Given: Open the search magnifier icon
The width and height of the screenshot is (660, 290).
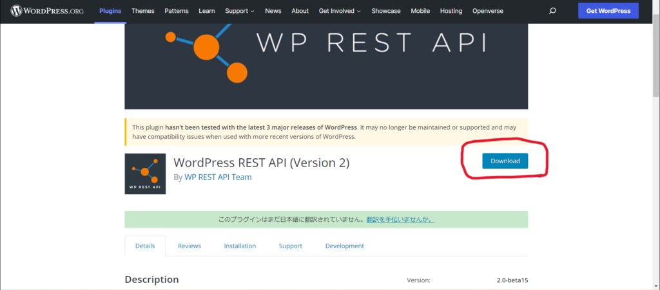Looking at the screenshot, I should pyautogui.click(x=552, y=11).
